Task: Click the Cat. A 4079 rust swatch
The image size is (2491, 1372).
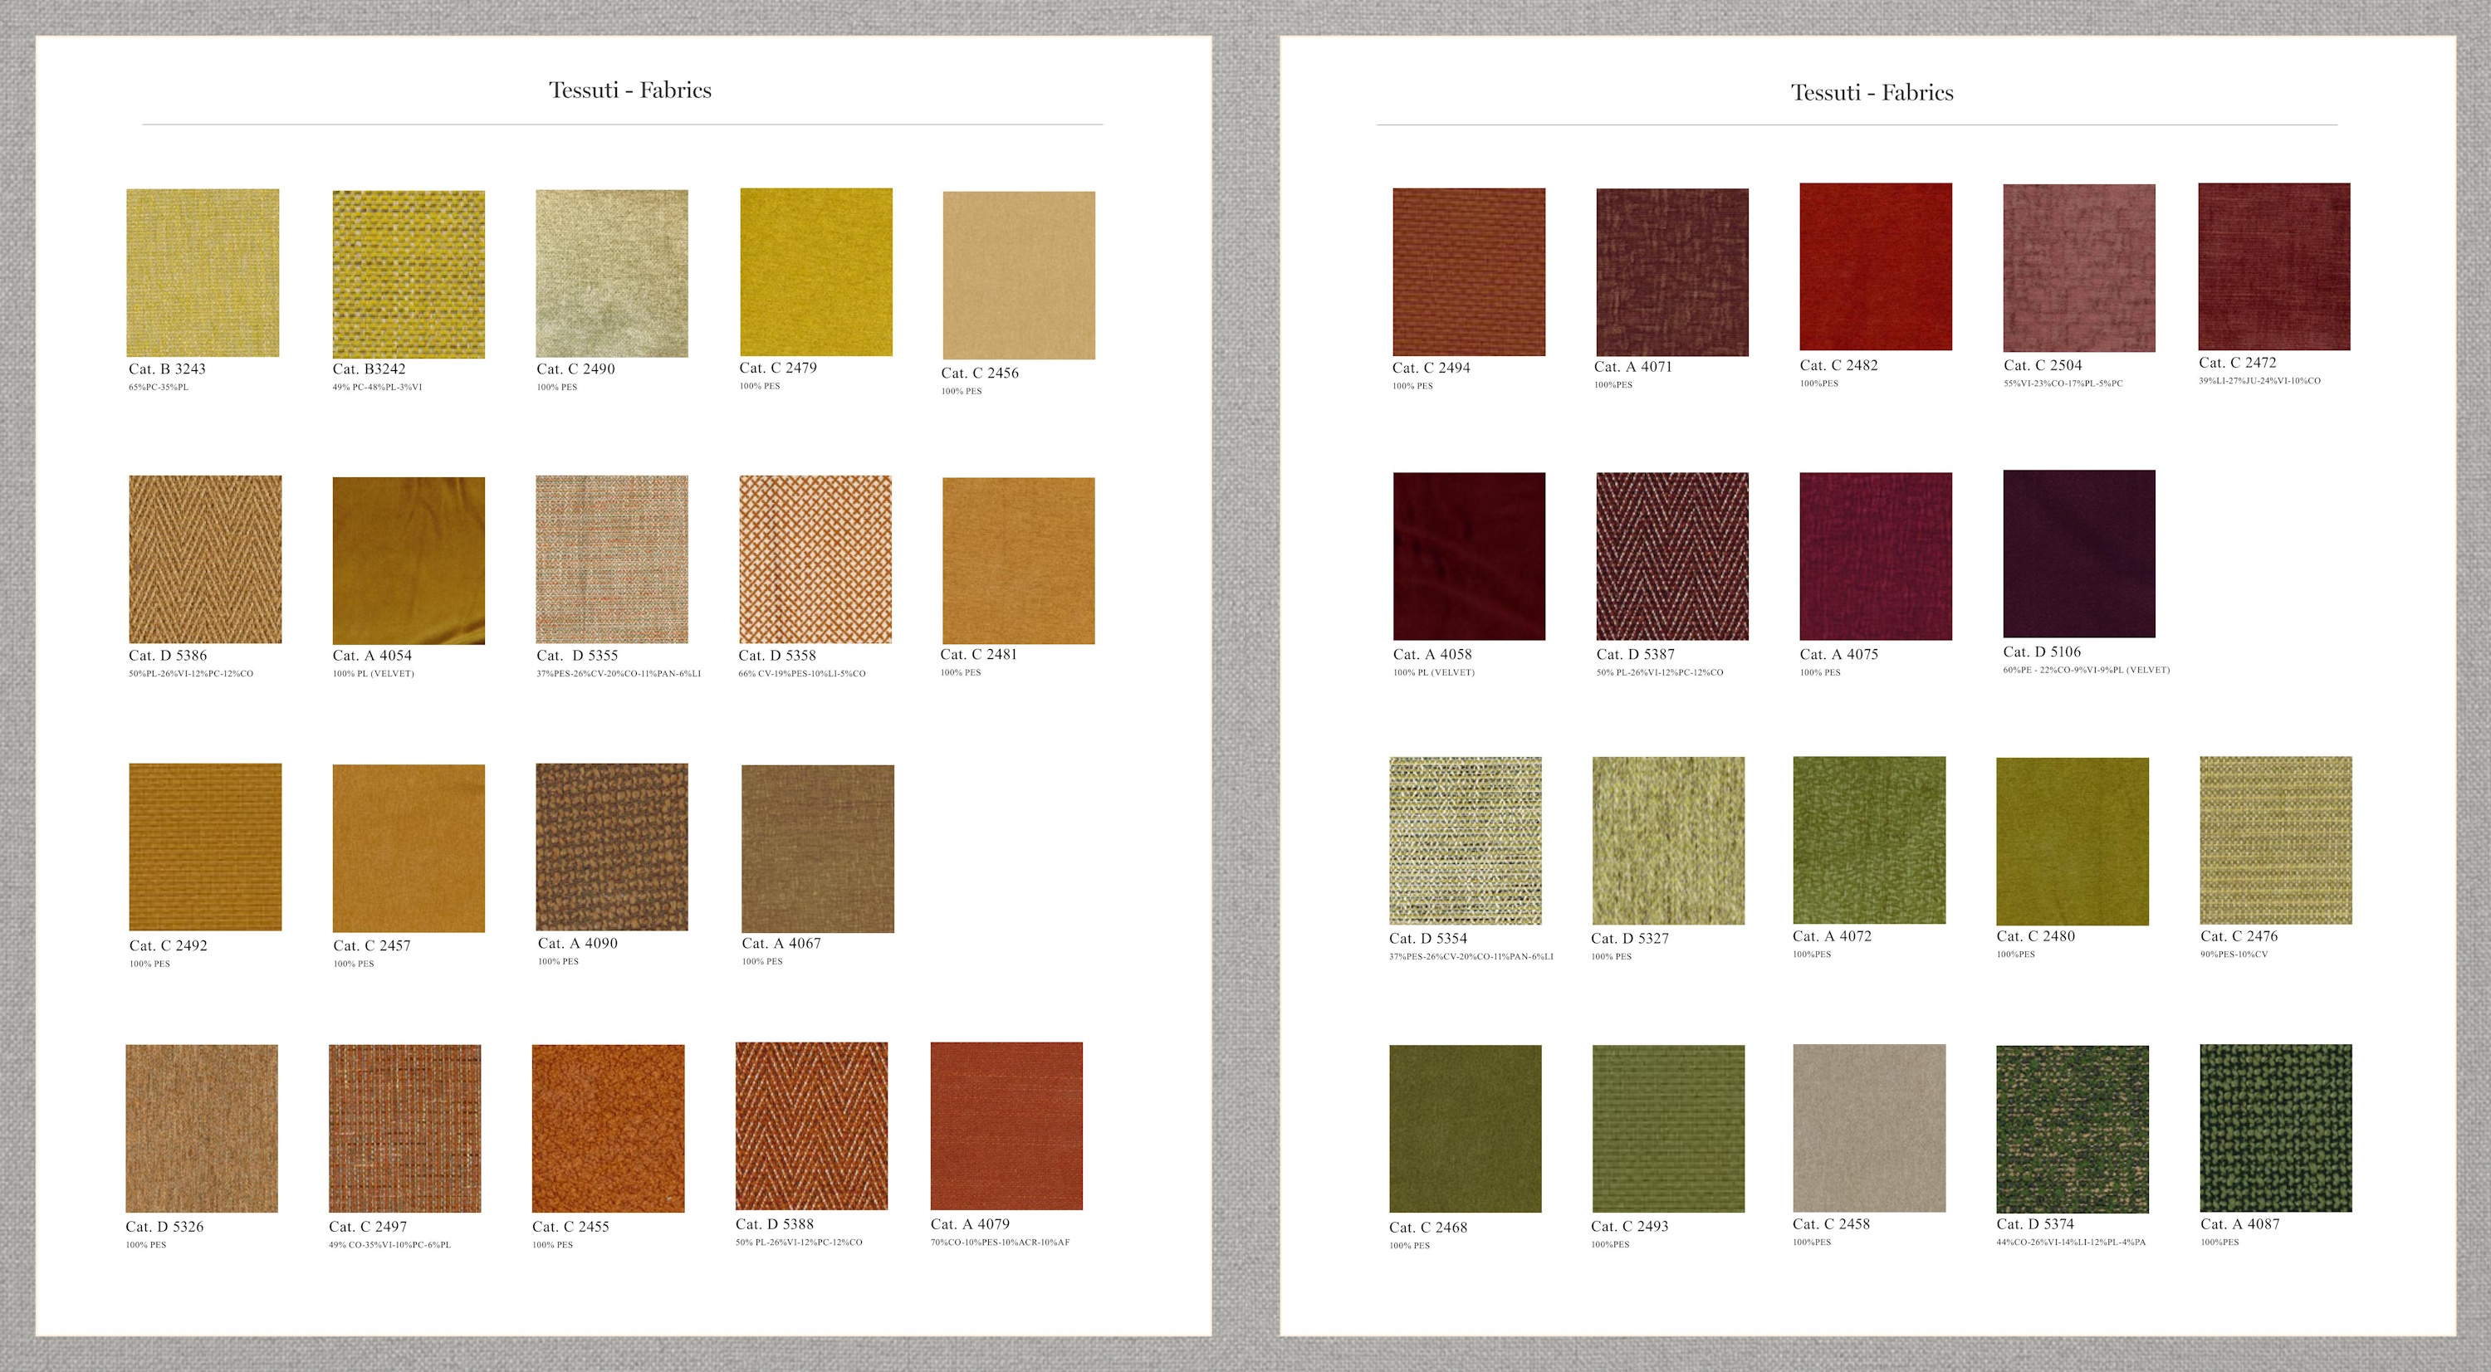Action: [x=1006, y=1125]
